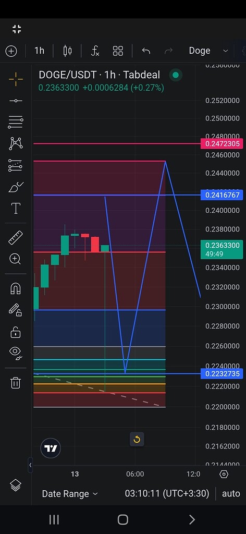Change the 1h timeframe interval

[39, 51]
